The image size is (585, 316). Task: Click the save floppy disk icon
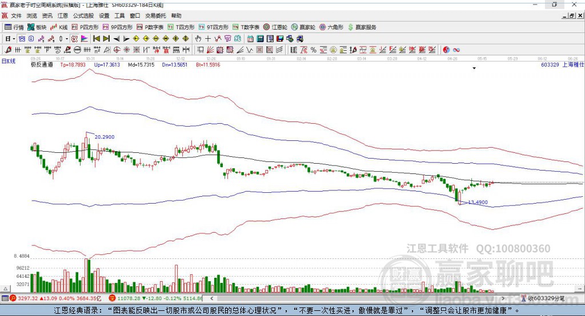tap(280, 39)
